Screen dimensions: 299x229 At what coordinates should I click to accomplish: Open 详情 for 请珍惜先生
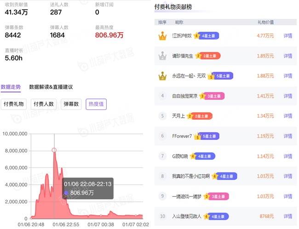click(x=287, y=56)
